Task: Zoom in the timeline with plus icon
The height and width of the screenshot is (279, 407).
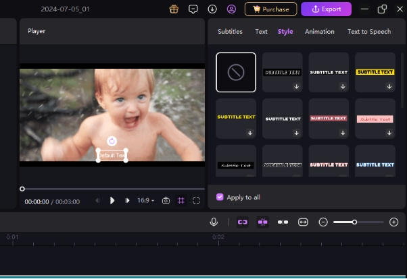Action: click(393, 222)
